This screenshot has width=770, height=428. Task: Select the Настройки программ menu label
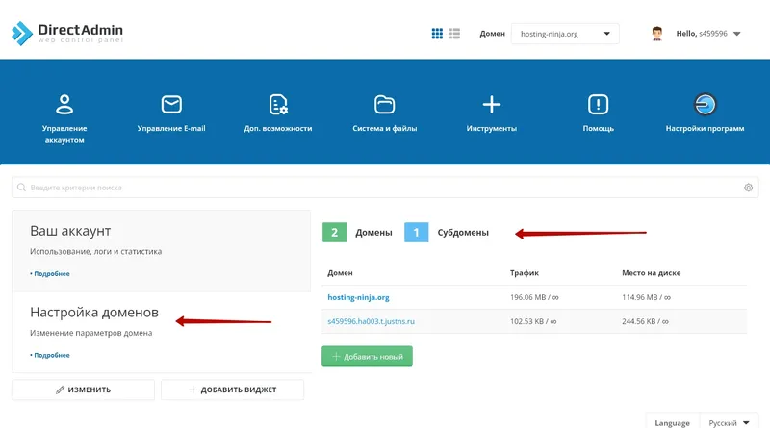pyautogui.click(x=705, y=128)
